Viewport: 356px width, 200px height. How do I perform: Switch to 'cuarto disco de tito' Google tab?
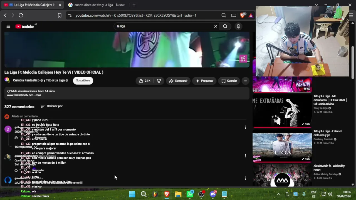(97, 5)
